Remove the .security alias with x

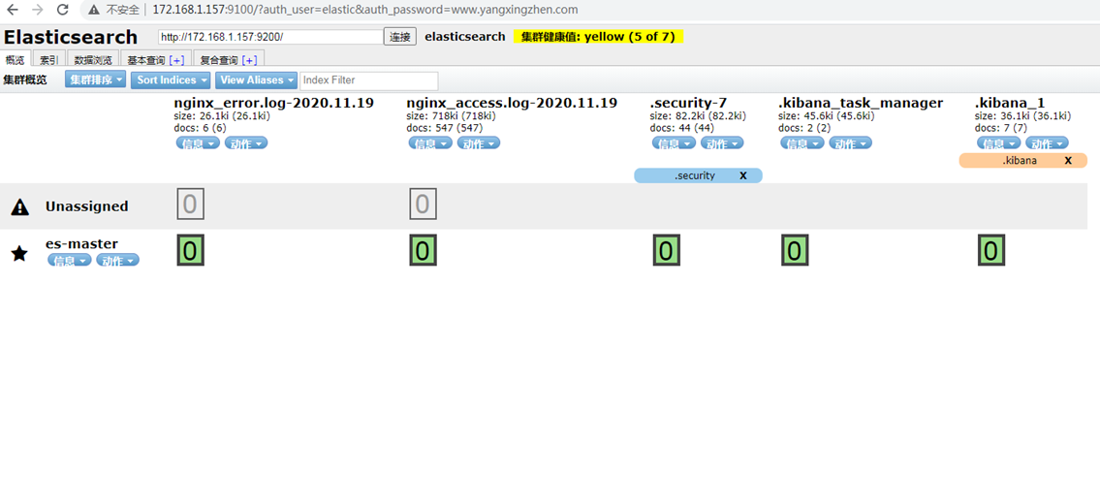(743, 175)
